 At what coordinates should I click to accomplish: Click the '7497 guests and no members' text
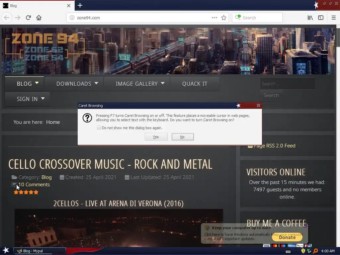(x=287, y=190)
